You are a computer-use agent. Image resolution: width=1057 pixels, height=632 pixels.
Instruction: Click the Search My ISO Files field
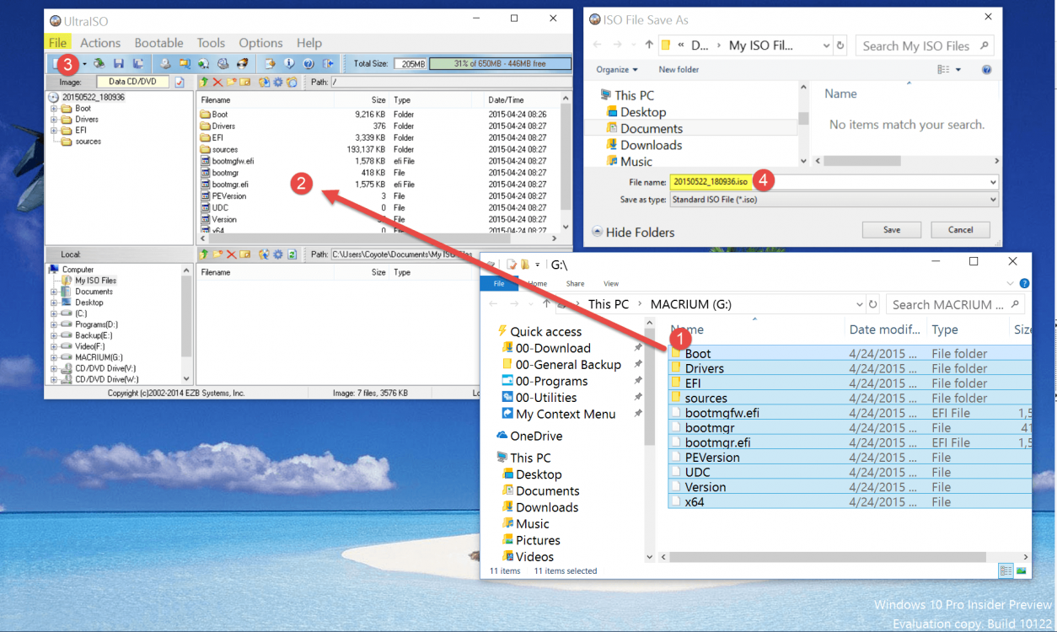pos(925,46)
